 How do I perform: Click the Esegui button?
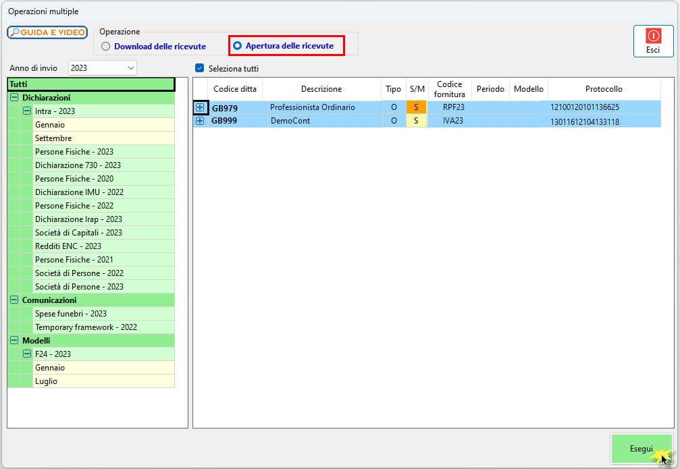click(641, 449)
